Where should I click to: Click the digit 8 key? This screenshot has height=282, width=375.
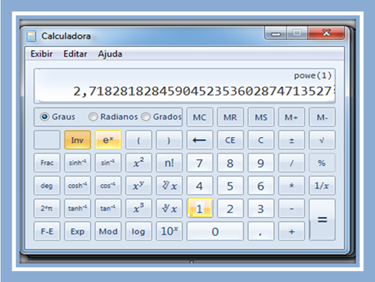coord(231,163)
